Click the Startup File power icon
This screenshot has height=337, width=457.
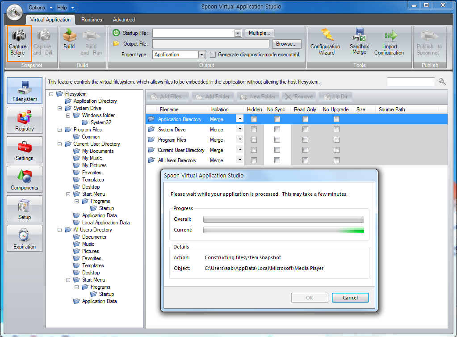click(116, 33)
